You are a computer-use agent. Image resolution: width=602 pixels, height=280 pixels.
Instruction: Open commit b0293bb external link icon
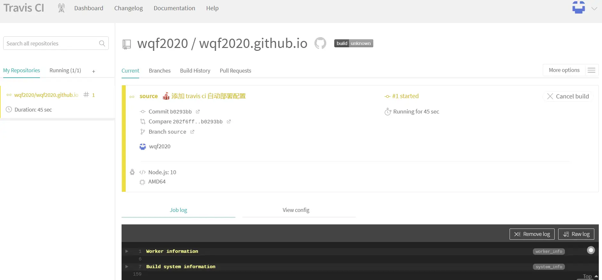pyautogui.click(x=198, y=112)
